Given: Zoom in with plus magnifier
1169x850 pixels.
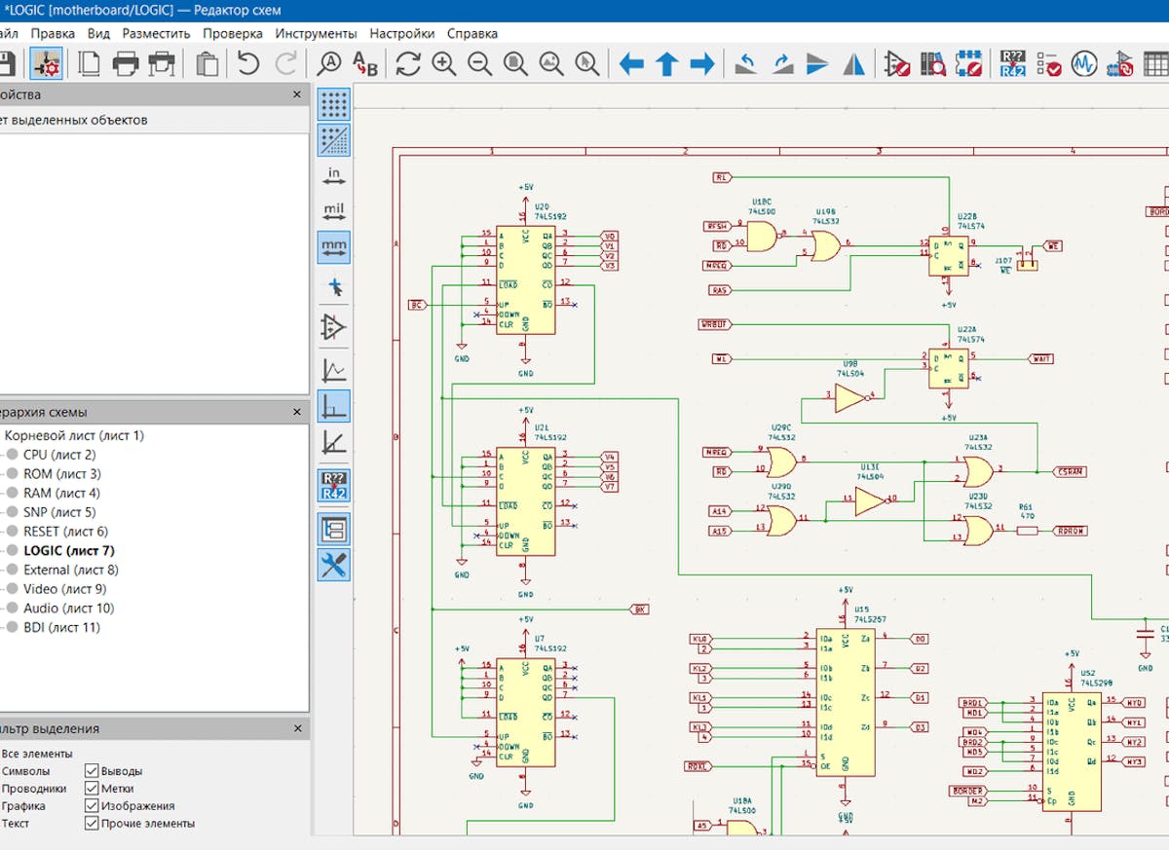Looking at the screenshot, I should (x=444, y=64).
